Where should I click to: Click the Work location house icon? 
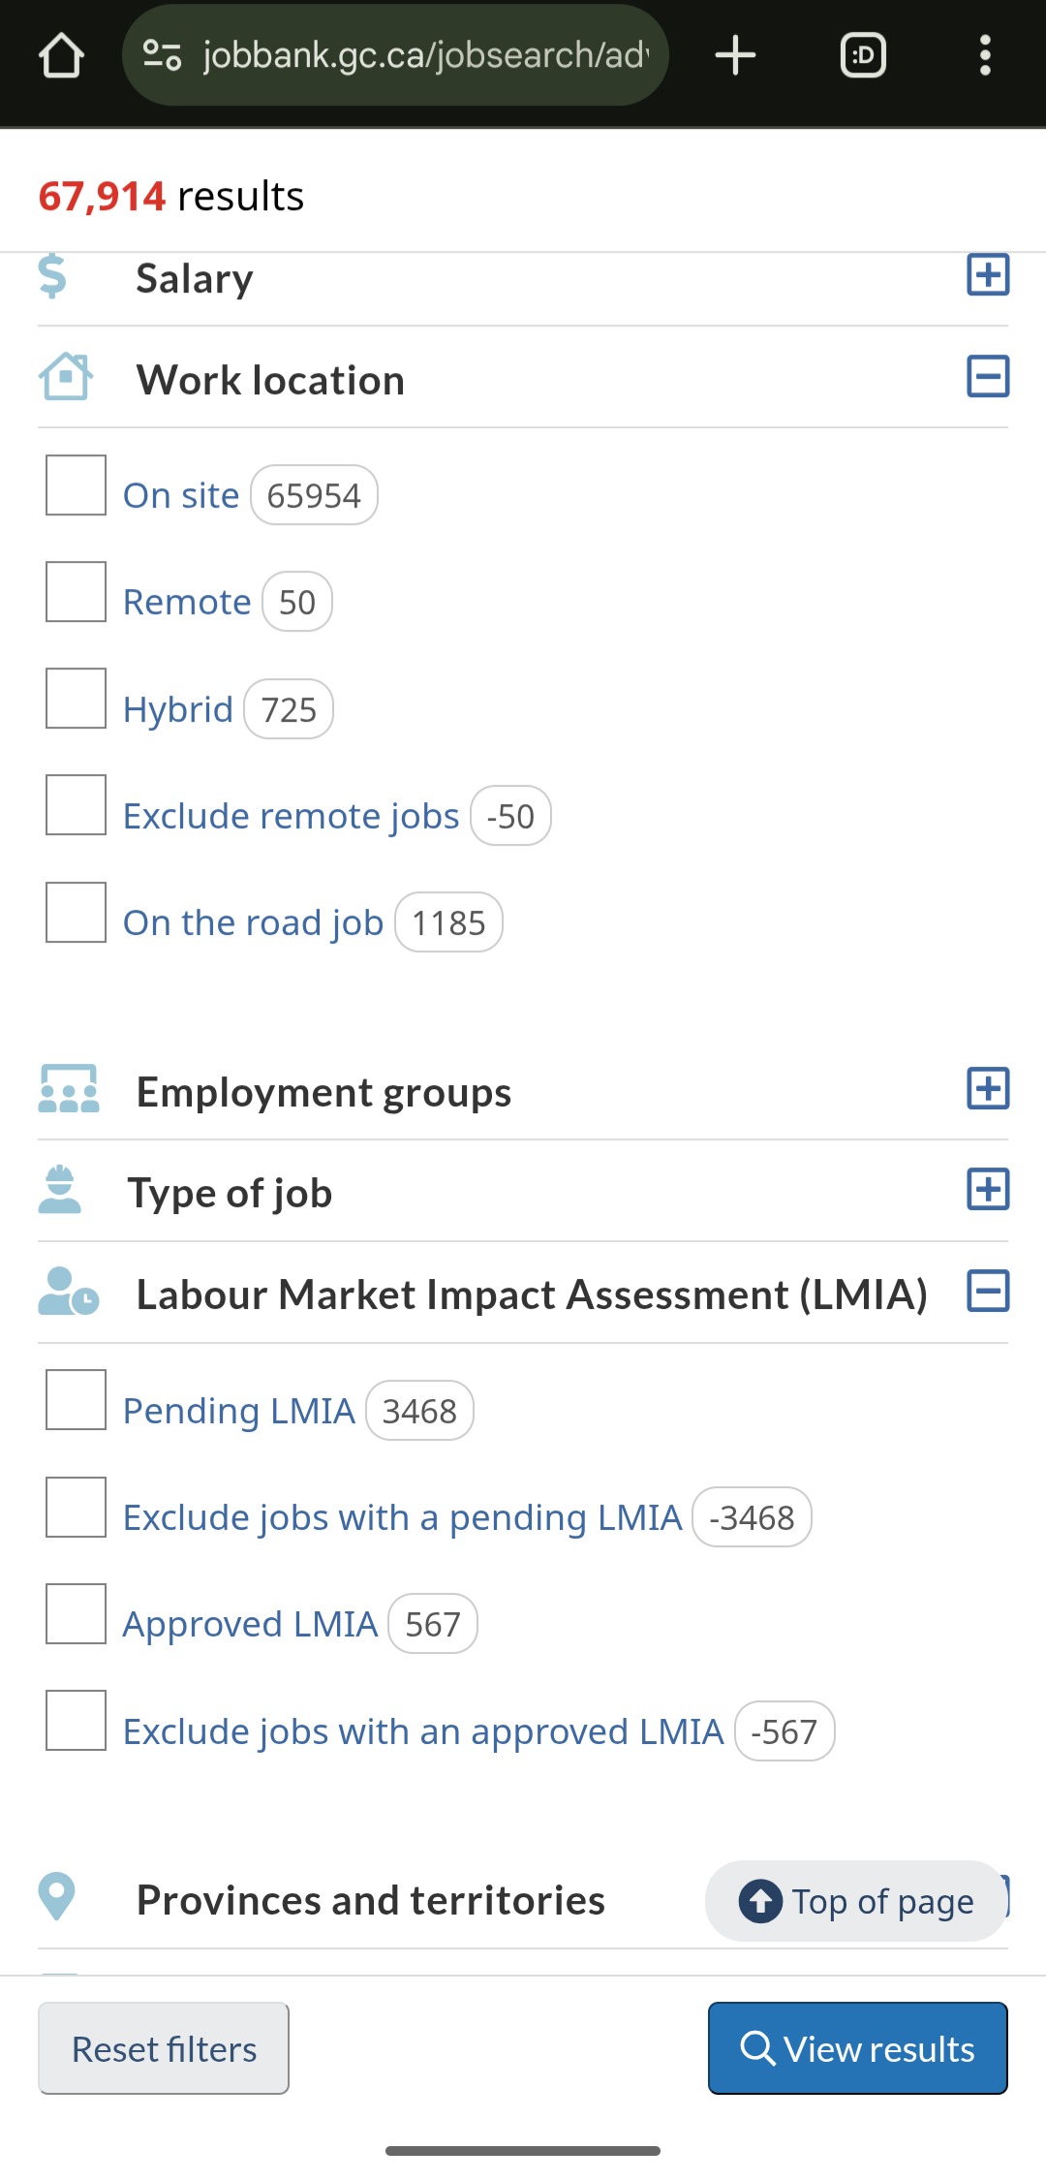(66, 377)
